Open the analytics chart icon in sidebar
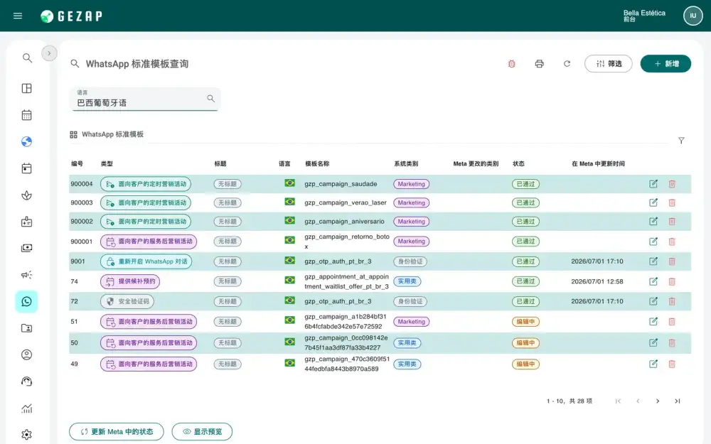711x444 pixels. pyautogui.click(x=27, y=408)
